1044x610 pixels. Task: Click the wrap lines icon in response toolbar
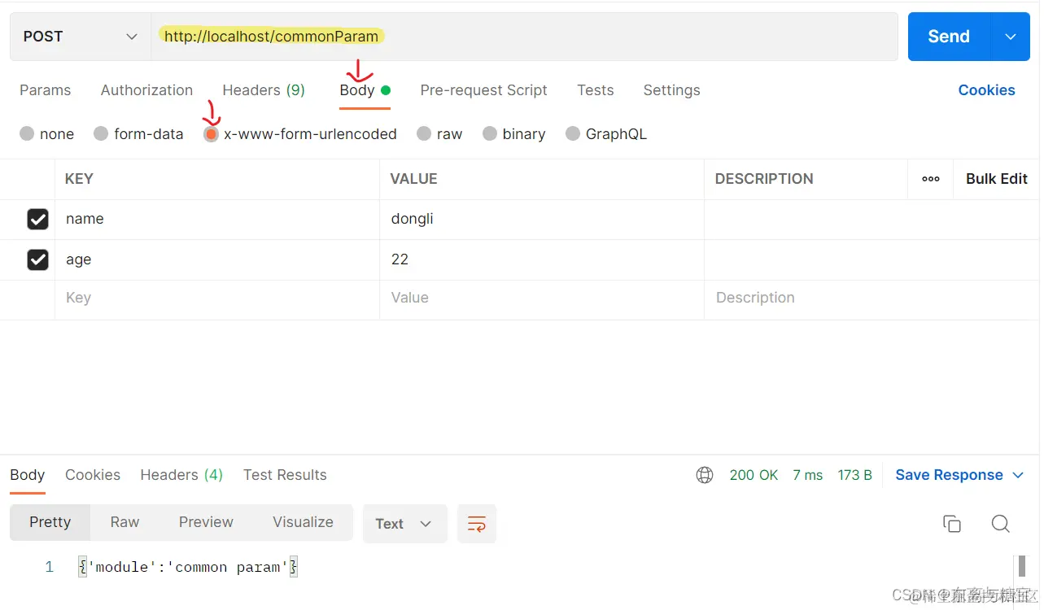pos(477,524)
